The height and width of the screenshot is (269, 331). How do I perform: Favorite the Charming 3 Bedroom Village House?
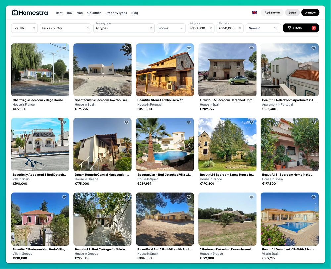tap(64, 48)
